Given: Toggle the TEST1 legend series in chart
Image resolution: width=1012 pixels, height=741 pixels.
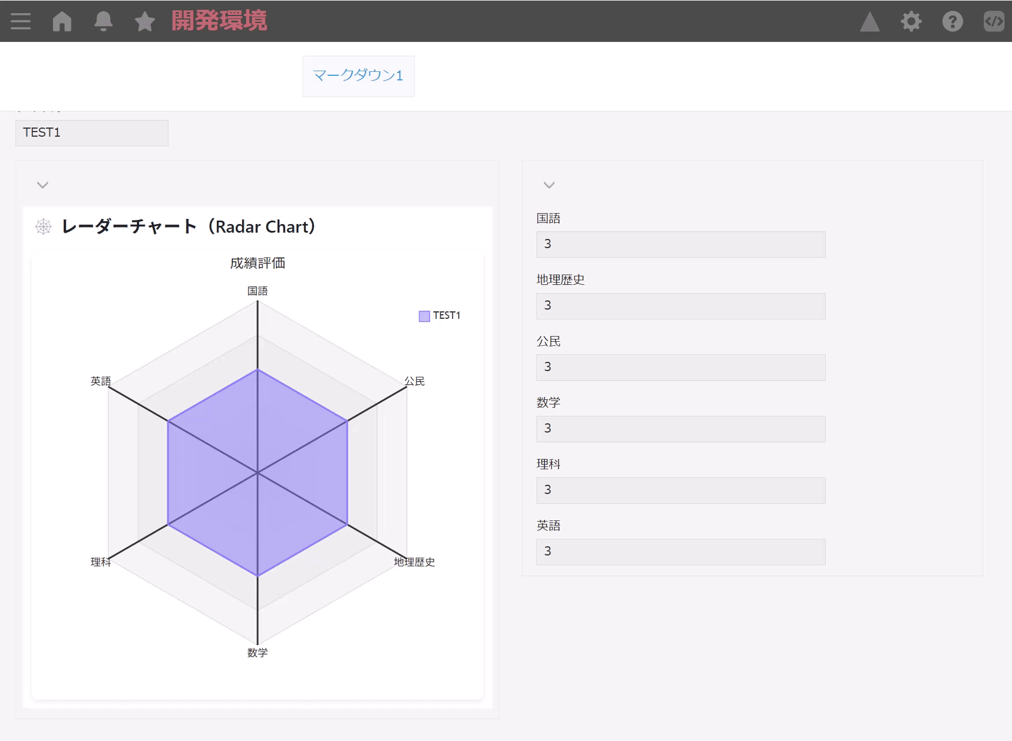Looking at the screenshot, I should 440,316.
